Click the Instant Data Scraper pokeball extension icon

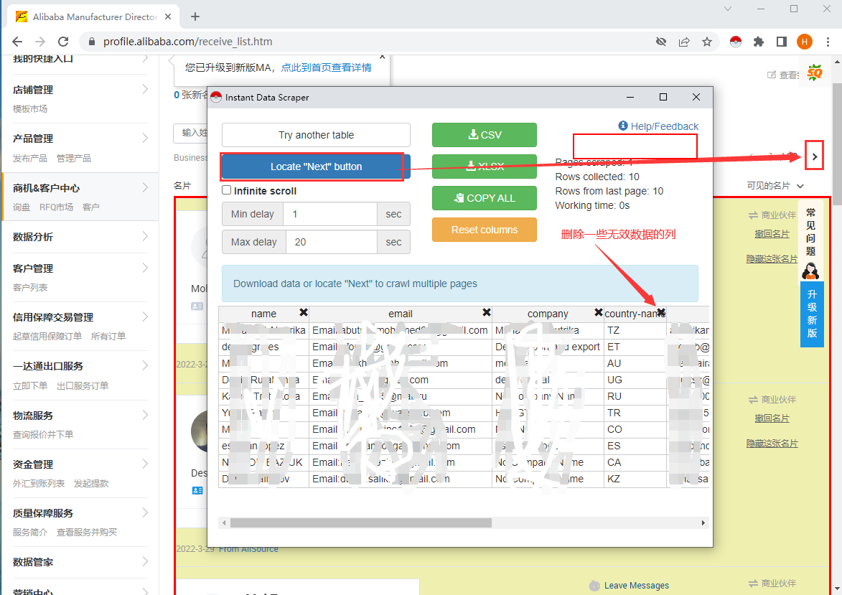point(734,42)
